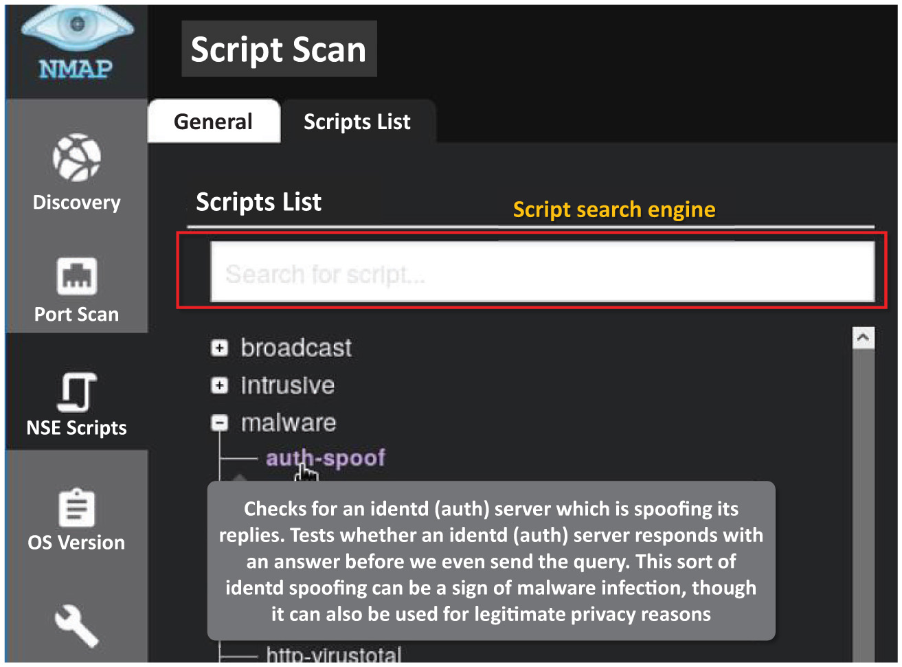Click the Port Scan sidebar label
Viewport: 902px width, 667px height.
pyautogui.click(x=76, y=314)
